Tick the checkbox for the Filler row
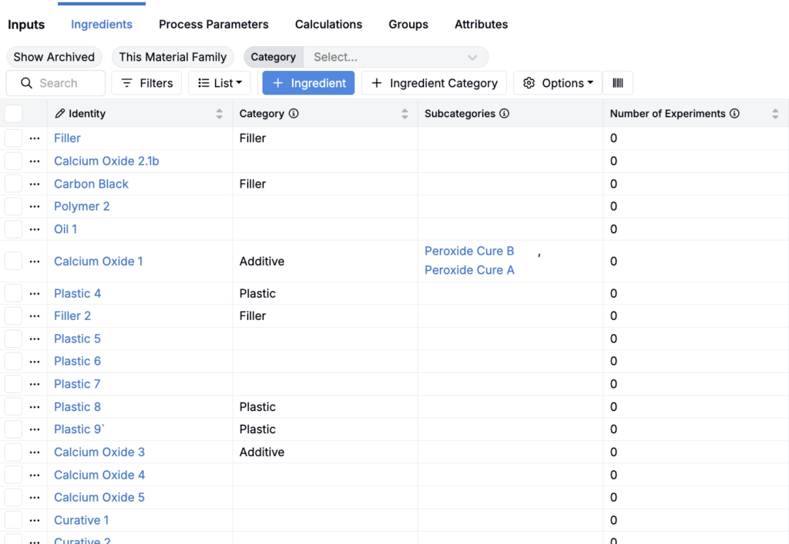This screenshot has height=544, width=789. point(14,139)
